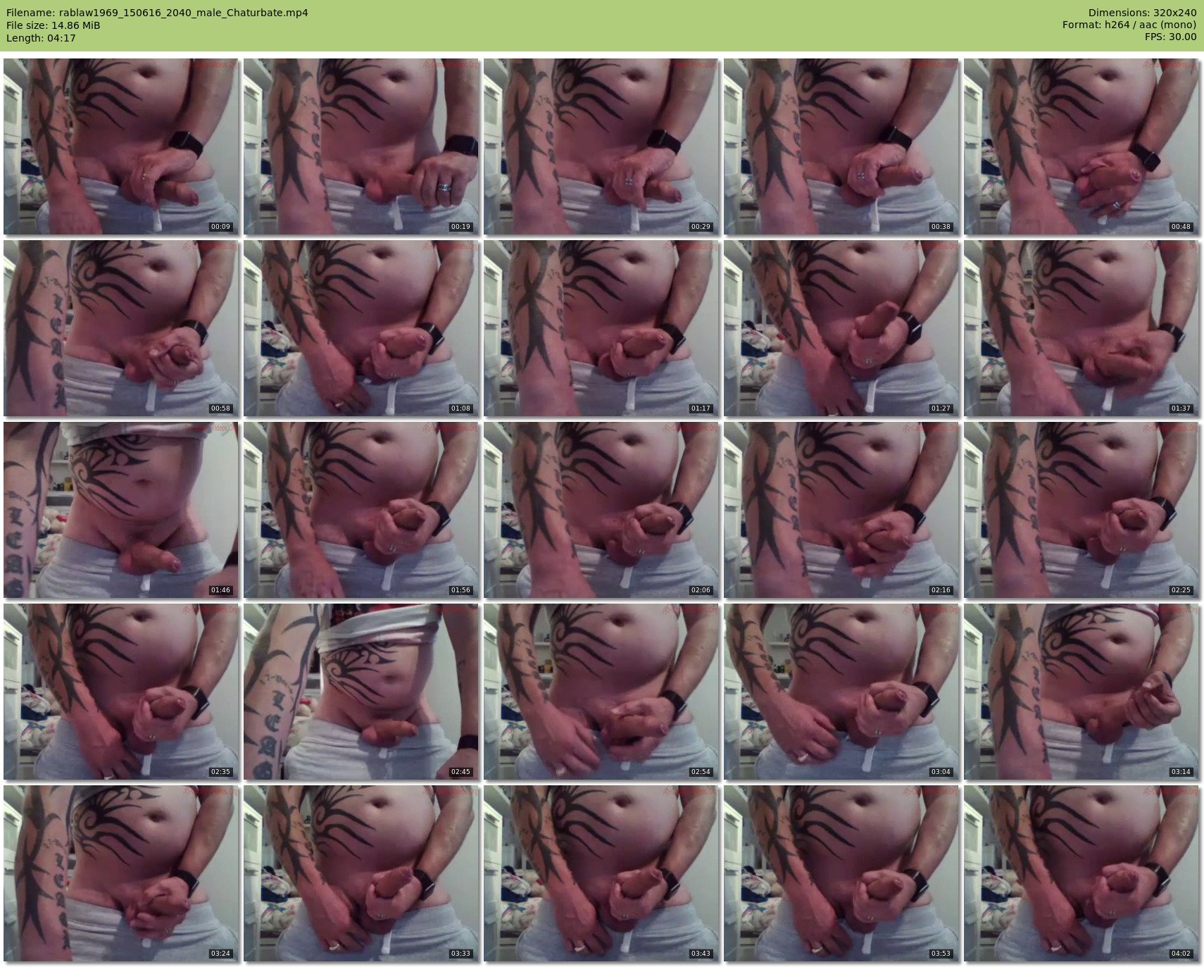1204x967 pixels.
Task: Pick the frame labeled 01:08
Action: tap(361, 328)
